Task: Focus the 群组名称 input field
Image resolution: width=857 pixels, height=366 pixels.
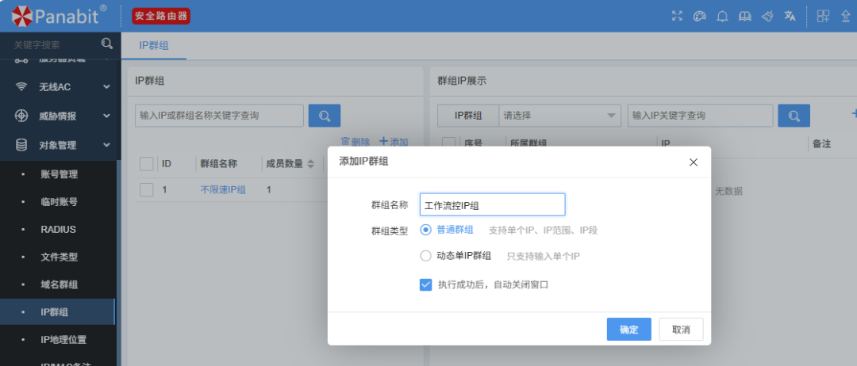Action: [x=493, y=204]
